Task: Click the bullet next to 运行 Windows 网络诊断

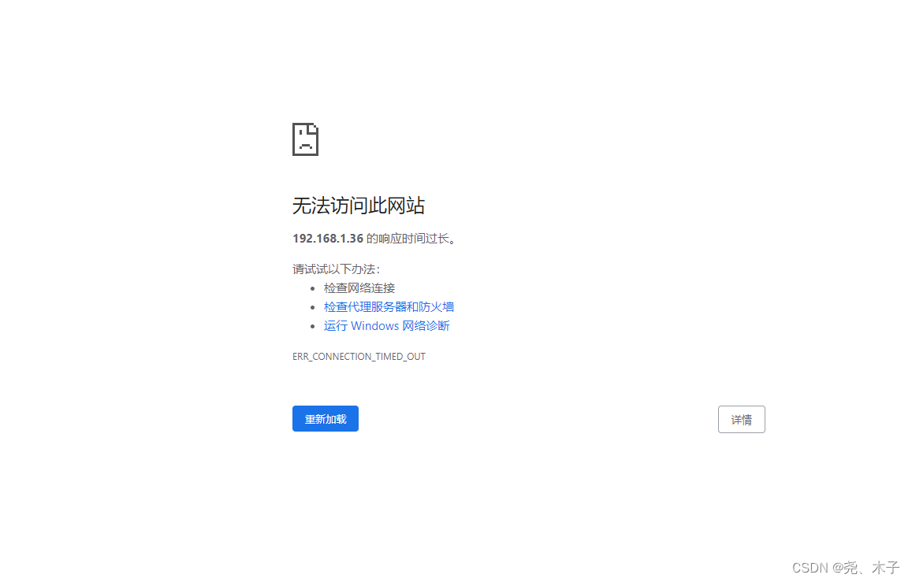Action: point(315,326)
